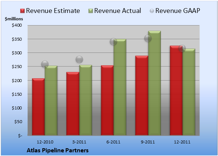Select the red estimate bar for 3-2011
The image size is (218, 156).
[73, 104]
